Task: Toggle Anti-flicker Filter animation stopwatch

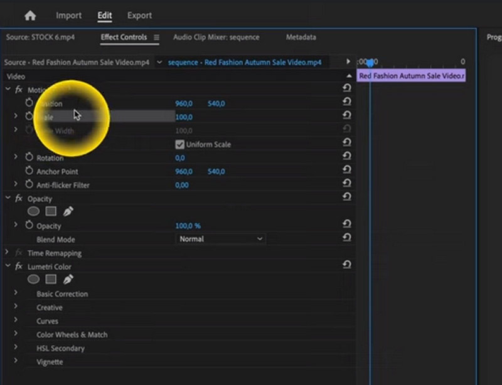Action: tap(29, 184)
